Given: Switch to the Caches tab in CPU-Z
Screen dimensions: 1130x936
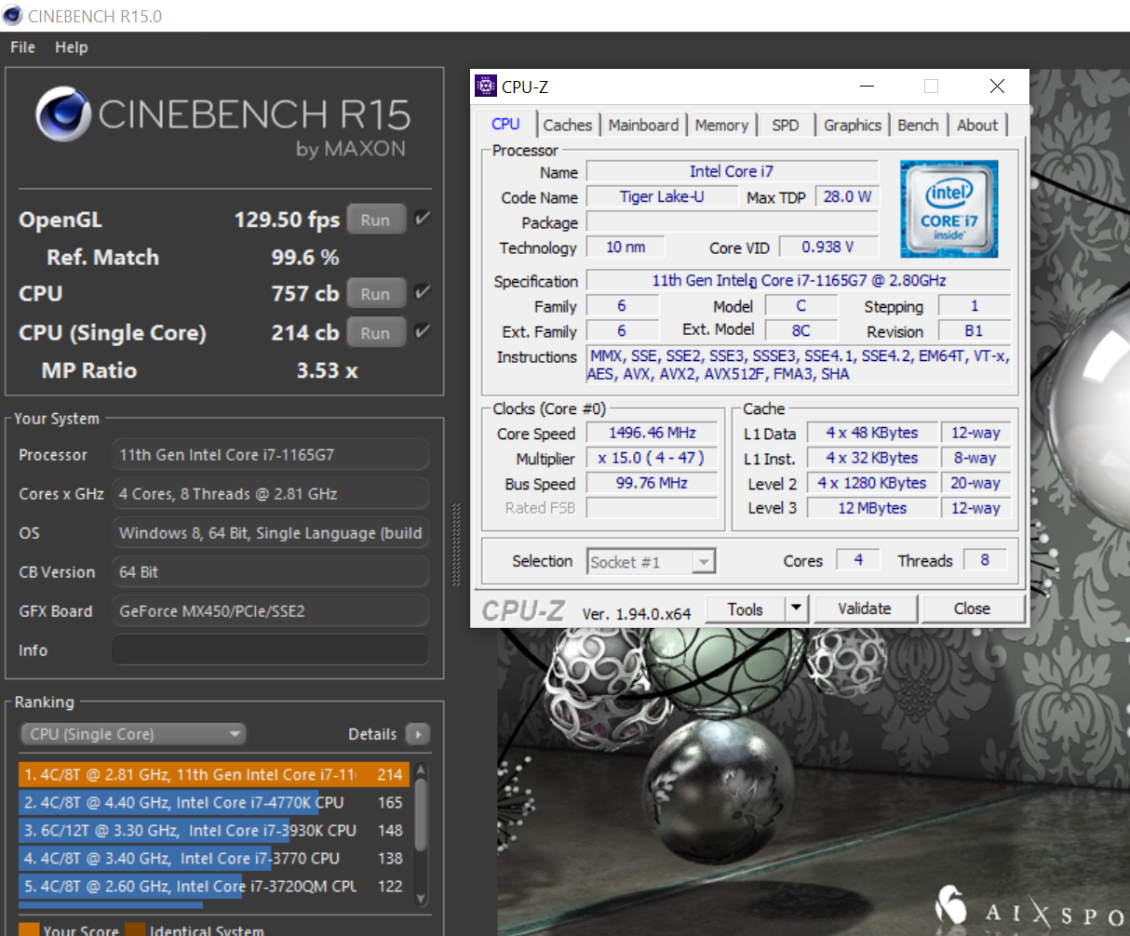Looking at the screenshot, I should click(568, 125).
